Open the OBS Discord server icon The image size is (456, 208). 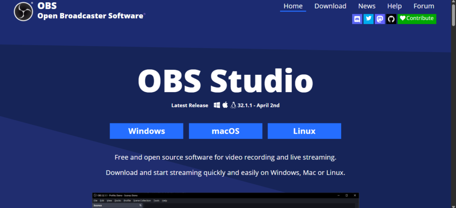[x=357, y=19]
